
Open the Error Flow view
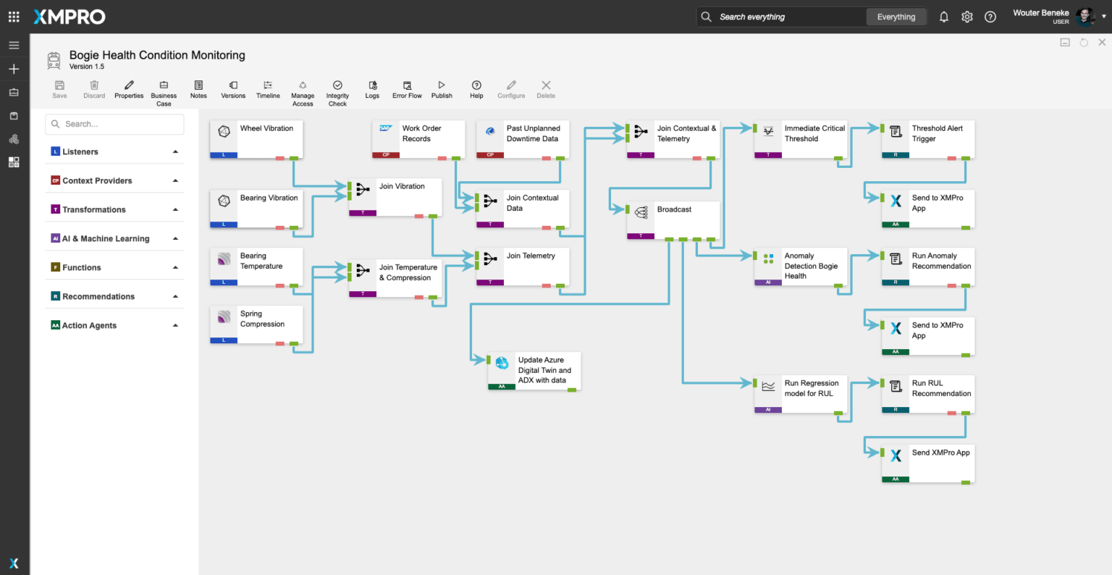click(x=407, y=85)
